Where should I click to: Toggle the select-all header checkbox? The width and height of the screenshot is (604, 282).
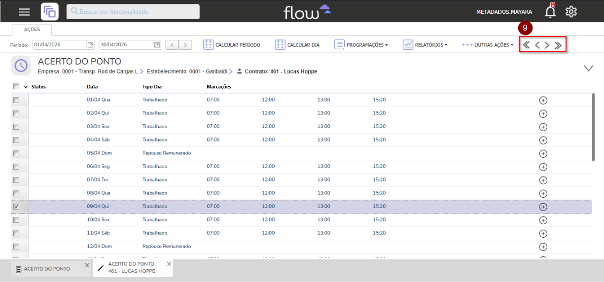16,86
